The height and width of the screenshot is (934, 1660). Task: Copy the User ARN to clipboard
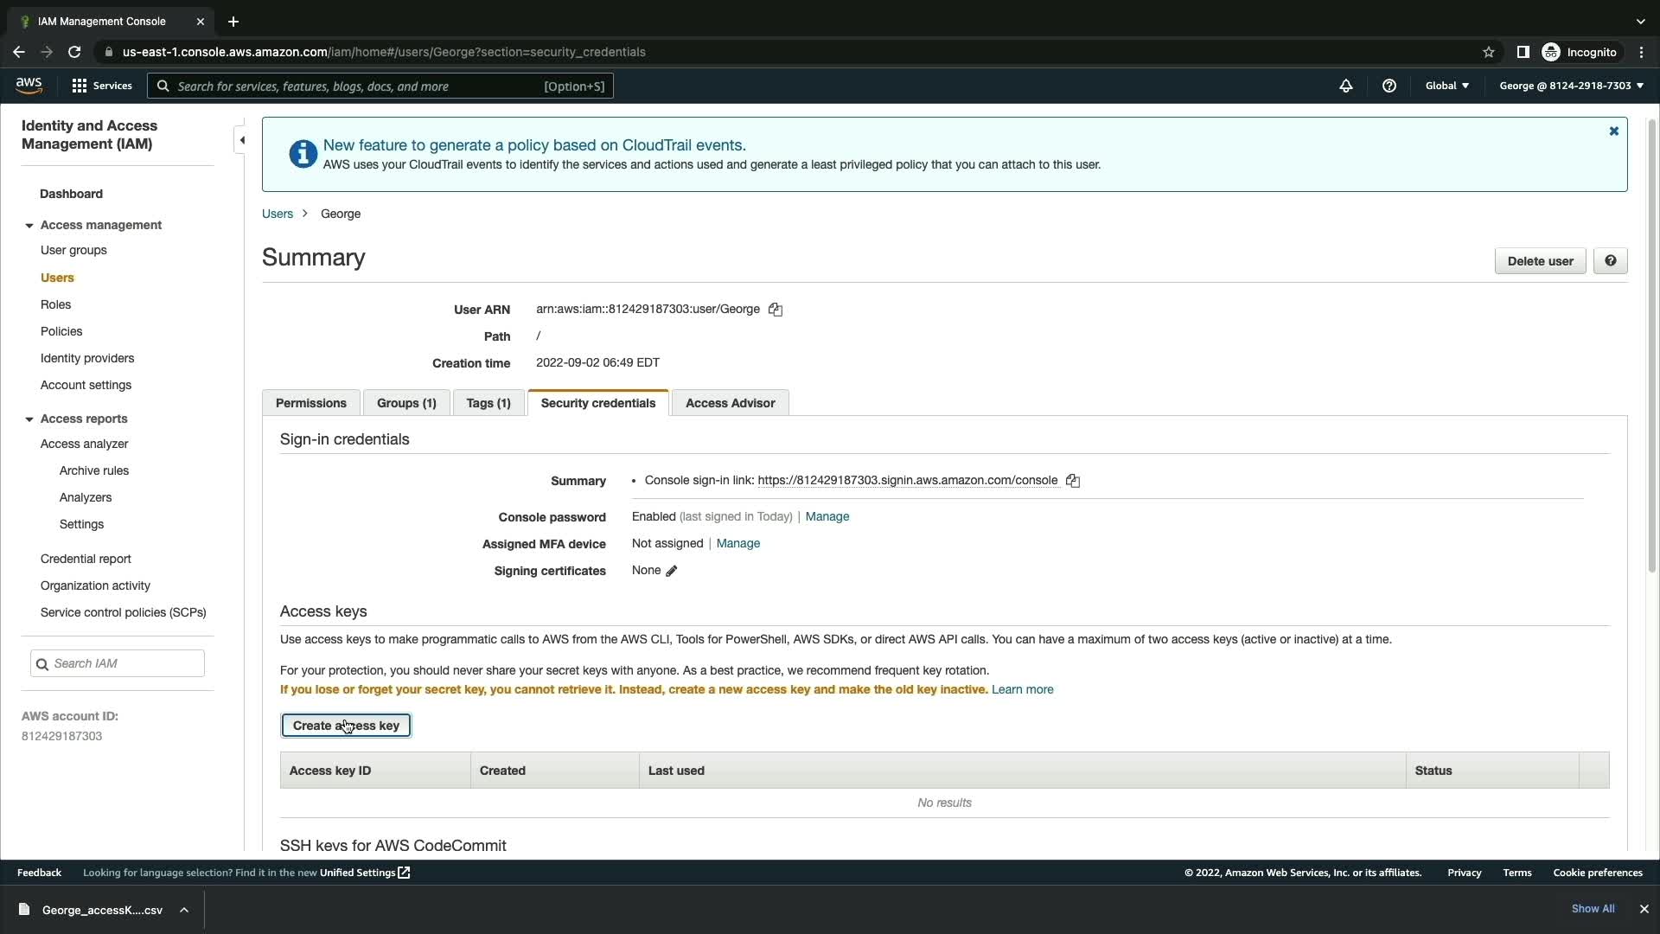(776, 310)
